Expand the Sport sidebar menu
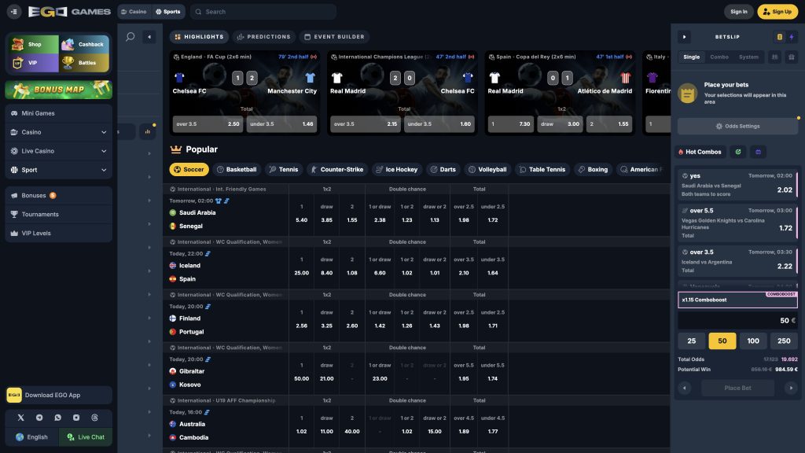The height and width of the screenshot is (453, 805). pos(58,170)
